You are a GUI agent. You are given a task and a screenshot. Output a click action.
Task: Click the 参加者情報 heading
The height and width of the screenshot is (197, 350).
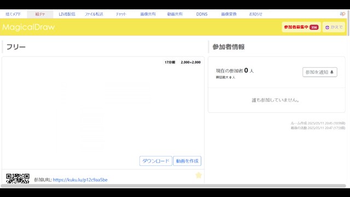coord(229,47)
